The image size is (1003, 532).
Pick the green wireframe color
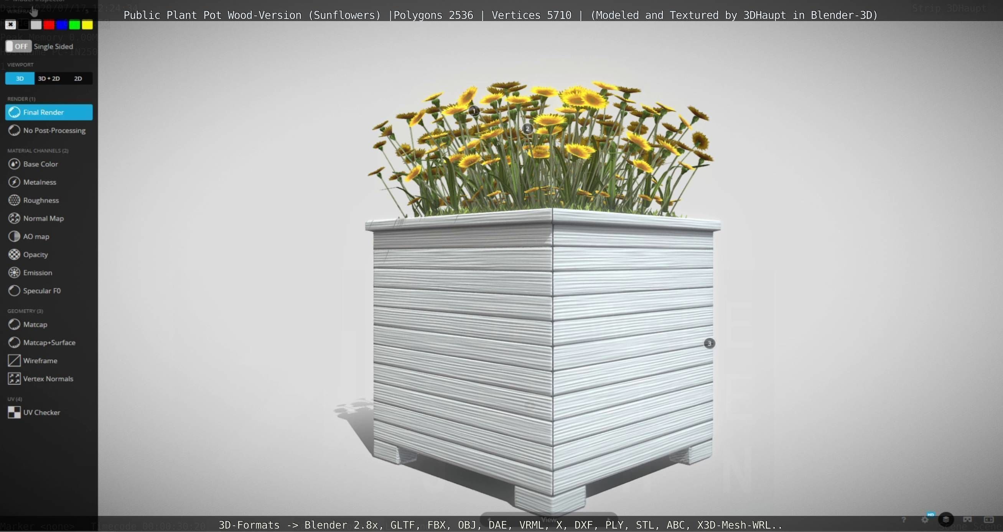(x=75, y=25)
